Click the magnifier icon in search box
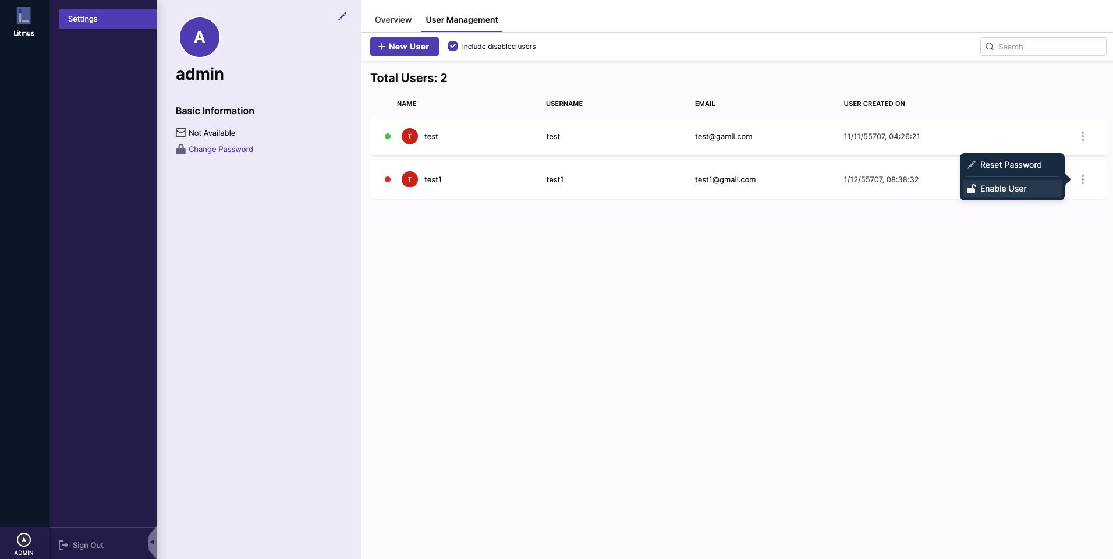 pos(990,47)
